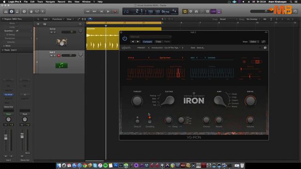This screenshot has width=301, height=169.
Task: Click the Copy button in plugin header
Action: point(158,42)
